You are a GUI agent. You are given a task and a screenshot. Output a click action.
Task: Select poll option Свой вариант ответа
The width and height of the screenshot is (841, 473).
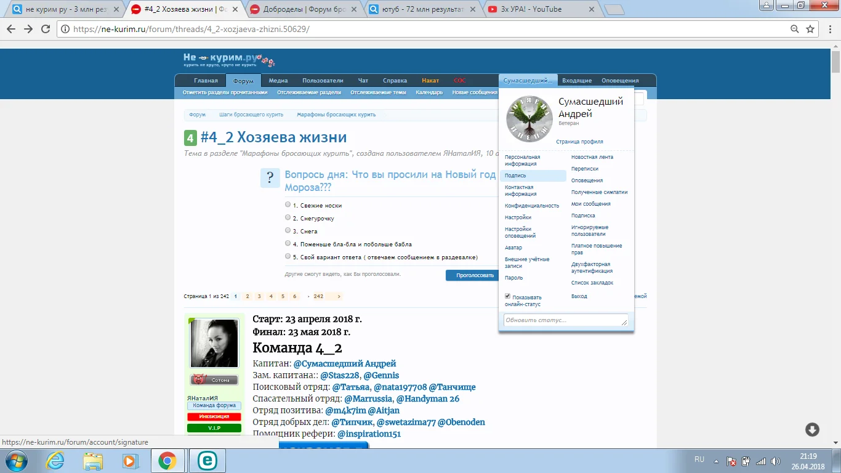coord(288,256)
